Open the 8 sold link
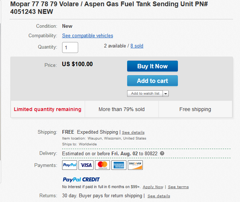Screen dimensions: 240x202 pyautogui.click(x=137, y=46)
